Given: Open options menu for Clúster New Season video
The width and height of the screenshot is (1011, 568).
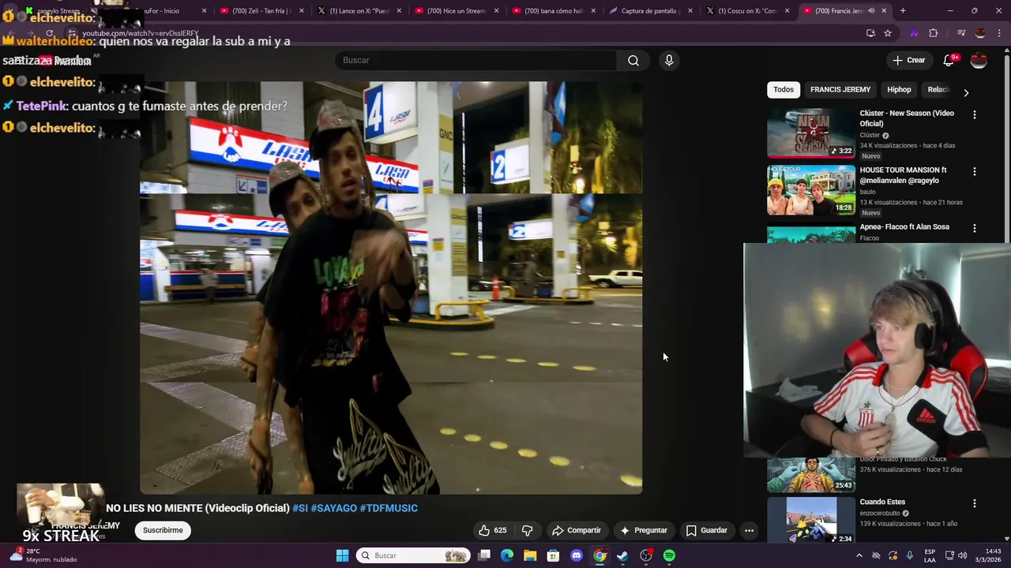Looking at the screenshot, I should click(975, 115).
